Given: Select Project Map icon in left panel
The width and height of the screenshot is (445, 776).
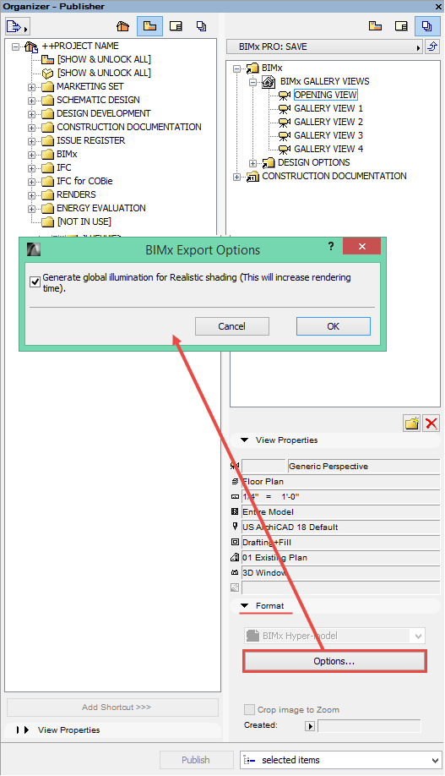Looking at the screenshot, I should tap(122, 26).
